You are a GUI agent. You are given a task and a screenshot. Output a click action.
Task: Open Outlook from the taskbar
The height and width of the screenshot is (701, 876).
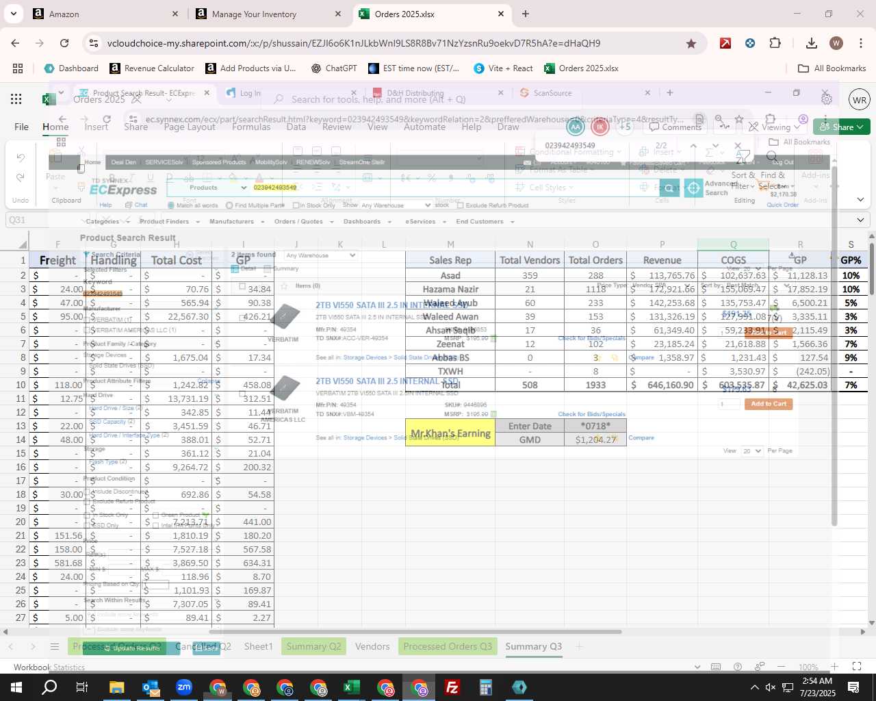(x=150, y=687)
